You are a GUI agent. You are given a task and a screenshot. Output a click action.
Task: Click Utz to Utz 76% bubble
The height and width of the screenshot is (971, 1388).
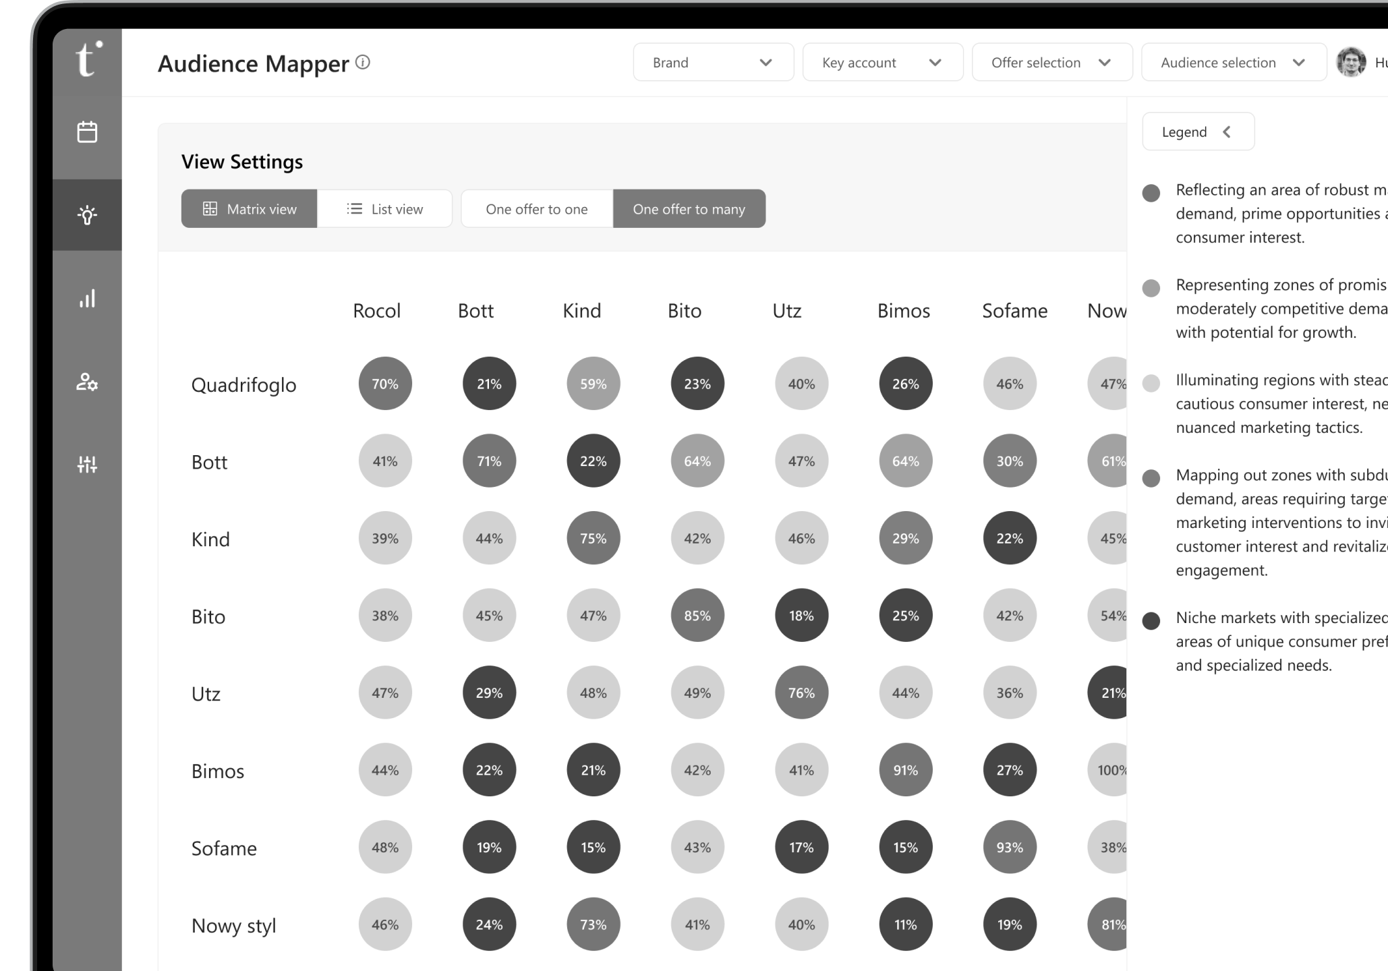coord(801,693)
